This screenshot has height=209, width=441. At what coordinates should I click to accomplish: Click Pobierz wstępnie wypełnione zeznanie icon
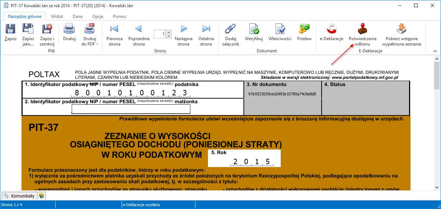pos(402,29)
